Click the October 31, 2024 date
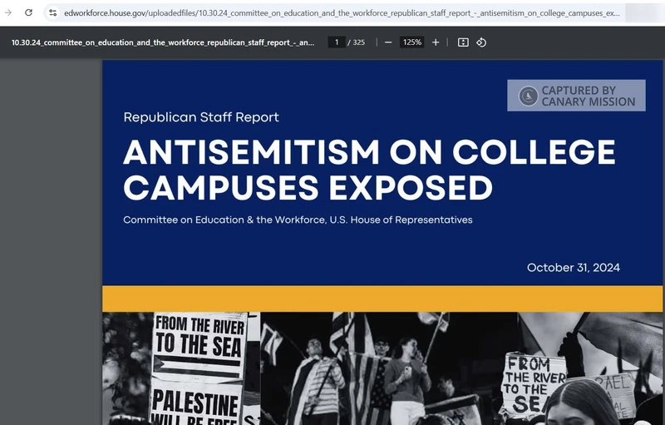Screen dimensions: 665x425 (574, 268)
